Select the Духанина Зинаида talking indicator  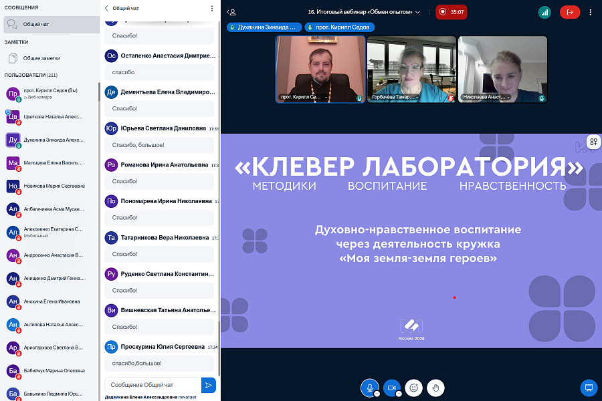tap(264, 27)
